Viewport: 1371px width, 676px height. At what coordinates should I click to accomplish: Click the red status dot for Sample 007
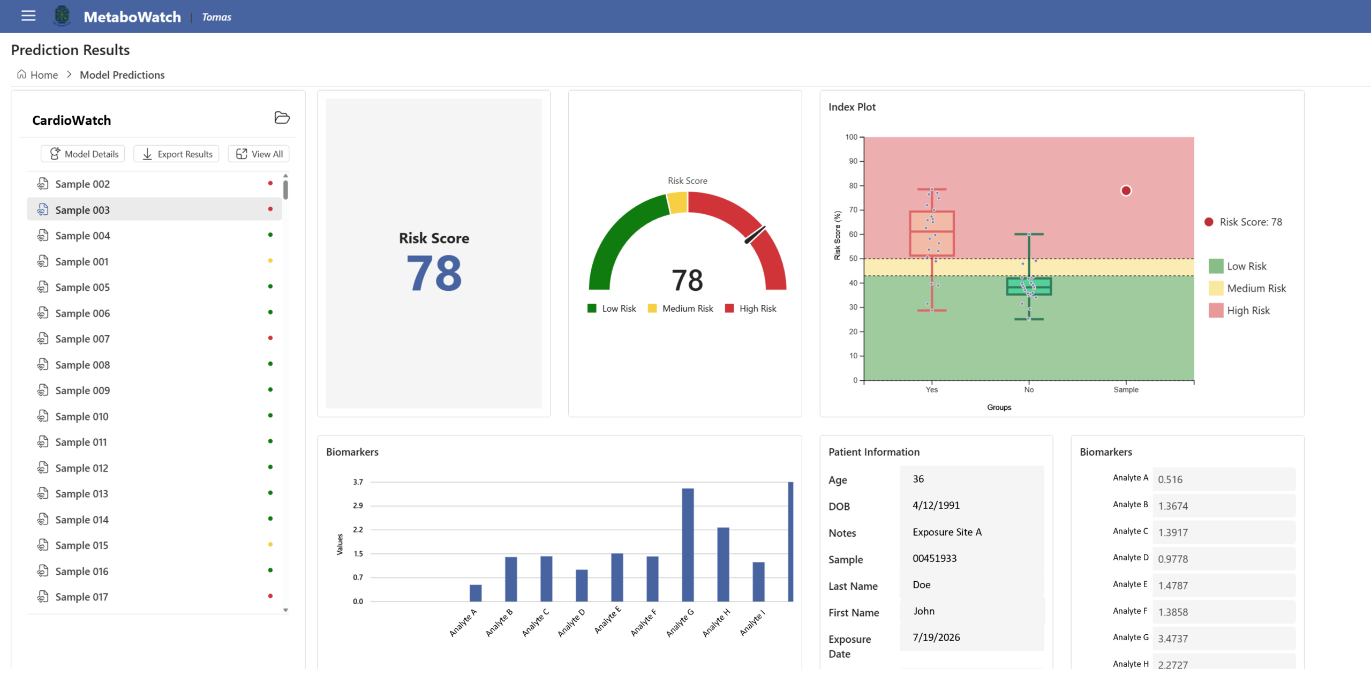270,338
